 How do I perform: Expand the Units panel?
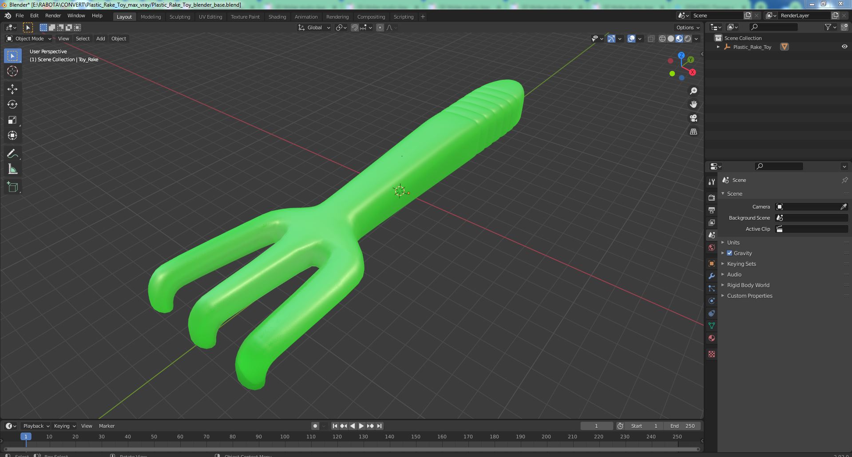733,242
